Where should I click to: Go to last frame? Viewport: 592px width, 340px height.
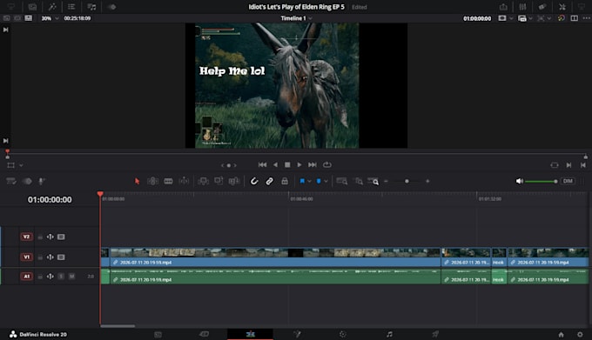(x=313, y=164)
